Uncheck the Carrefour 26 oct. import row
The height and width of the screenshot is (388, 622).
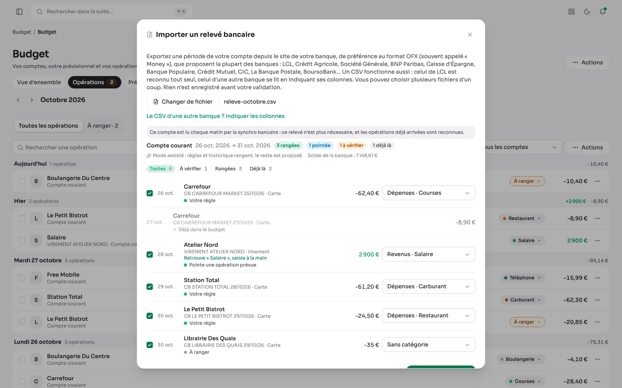[x=150, y=193]
